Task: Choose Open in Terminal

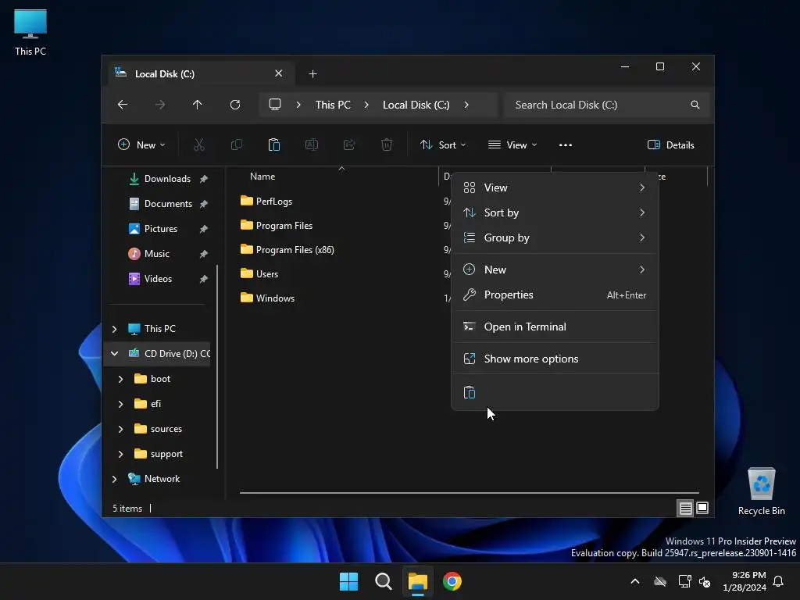Action: click(555, 327)
